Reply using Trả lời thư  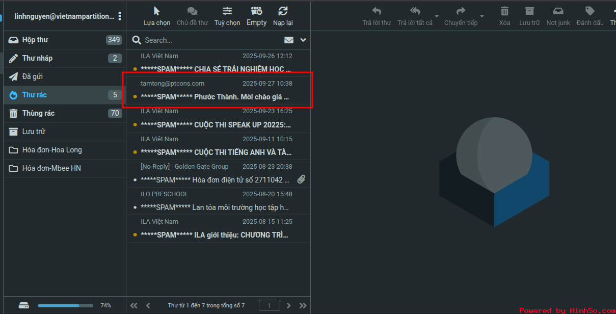point(377,11)
